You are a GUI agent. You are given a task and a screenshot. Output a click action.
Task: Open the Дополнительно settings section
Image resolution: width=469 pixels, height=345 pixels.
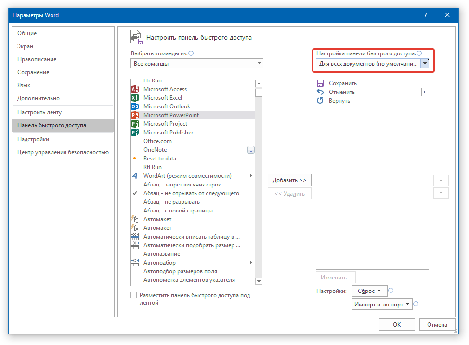click(63, 98)
